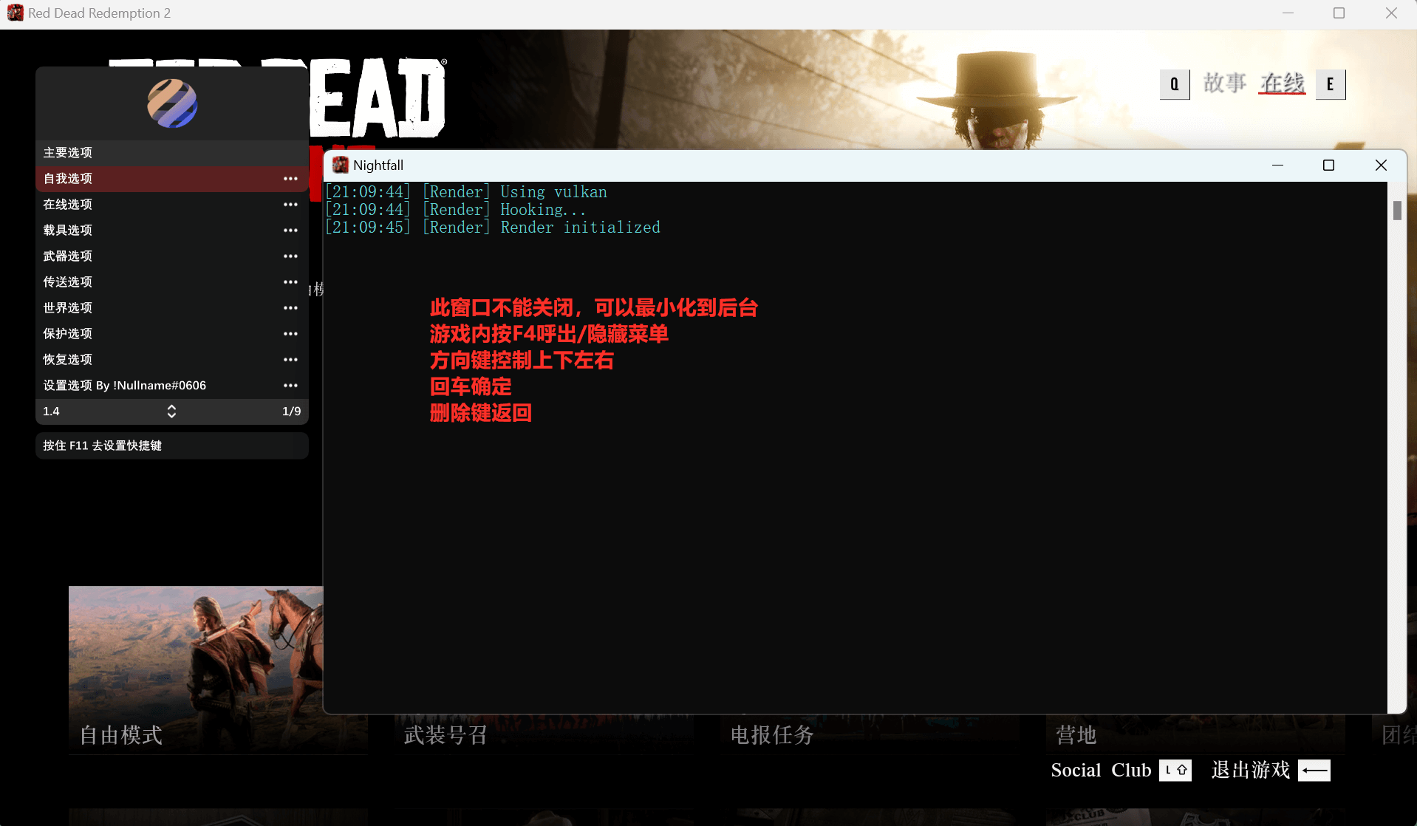This screenshot has height=826, width=1417.
Task: Click the 保护选项 row text
Action: tap(68, 334)
